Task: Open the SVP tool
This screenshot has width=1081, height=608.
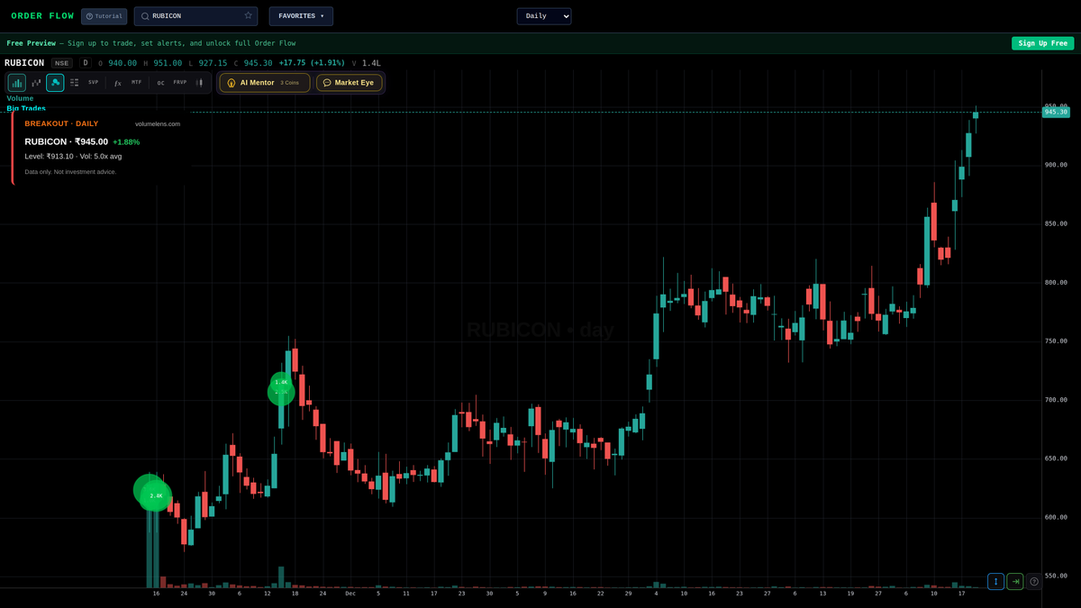Action: pyautogui.click(x=93, y=82)
